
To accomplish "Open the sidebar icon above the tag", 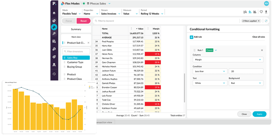I will pos(54,49).
